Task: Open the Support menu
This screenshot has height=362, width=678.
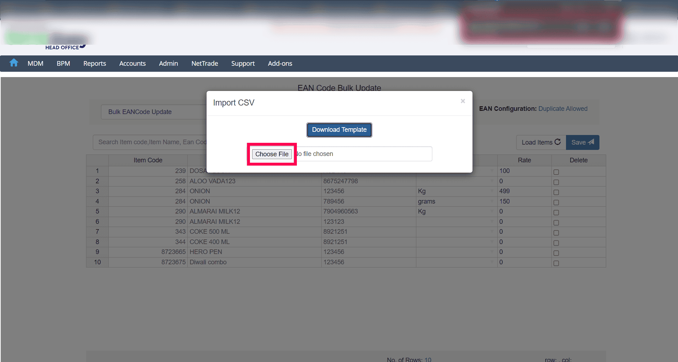Action: point(243,64)
